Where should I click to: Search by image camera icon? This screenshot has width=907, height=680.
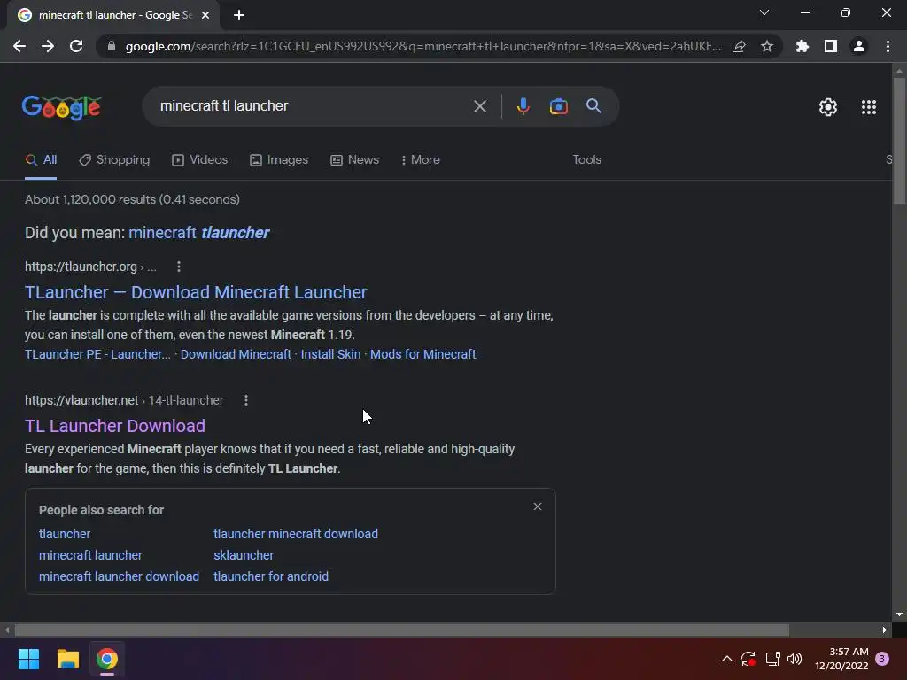[x=558, y=106]
